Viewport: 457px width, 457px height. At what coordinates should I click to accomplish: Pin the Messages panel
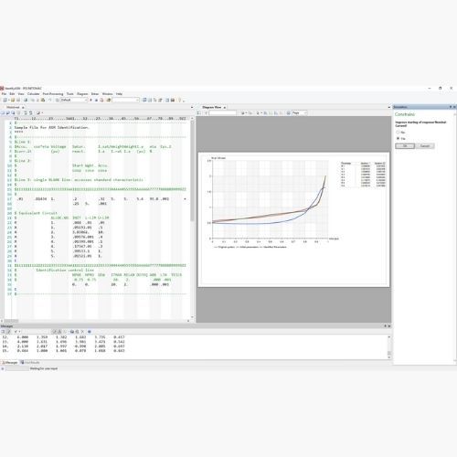click(x=385, y=326)
